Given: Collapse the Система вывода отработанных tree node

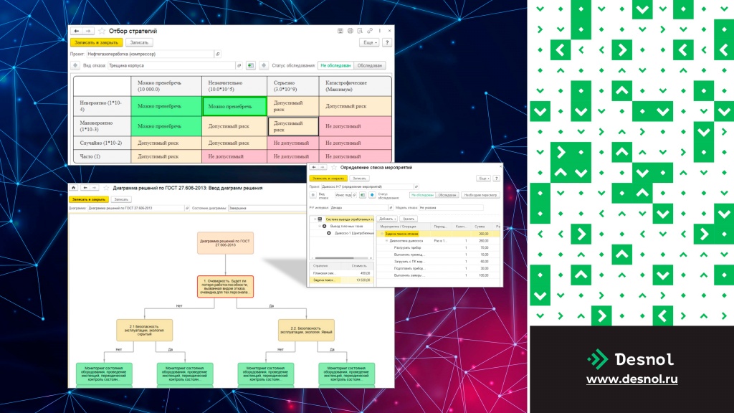Looking at the screenshot, I should pyautogui.click(x=315, y=219).
